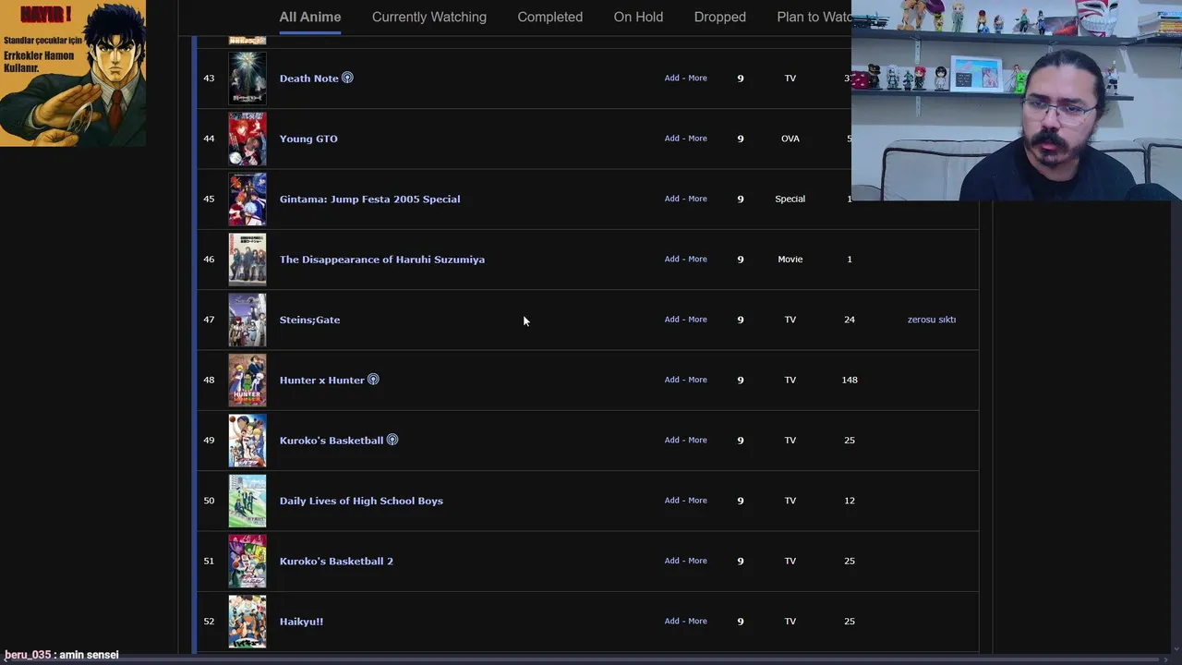
Task: Click the episode count 24 for Steins;Gate
Action: point(850,320)
